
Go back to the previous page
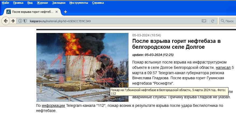6,21
